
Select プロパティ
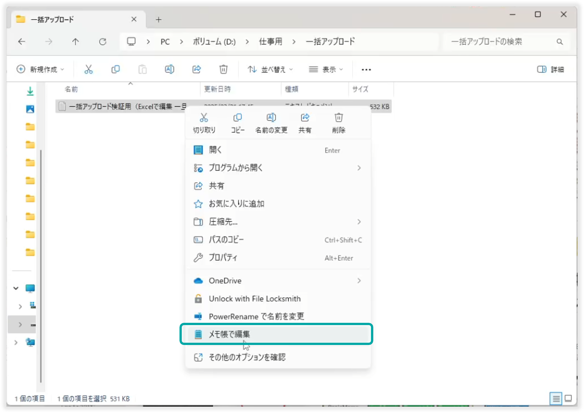click(x=278, y=258)
